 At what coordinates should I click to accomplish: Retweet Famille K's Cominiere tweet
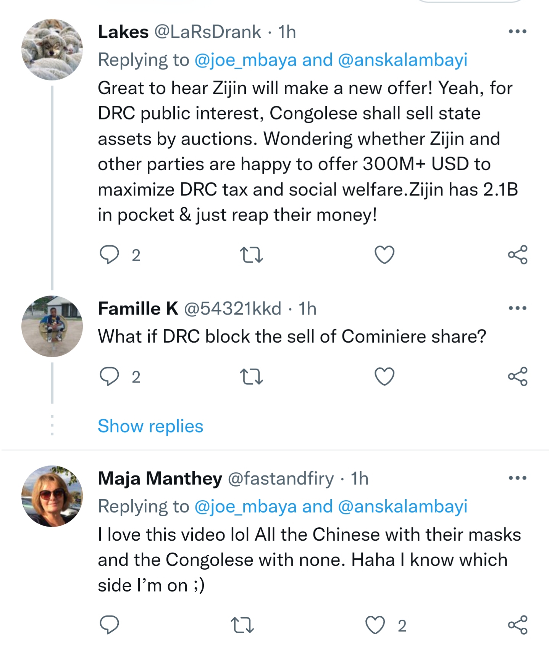tap(251, 377)
